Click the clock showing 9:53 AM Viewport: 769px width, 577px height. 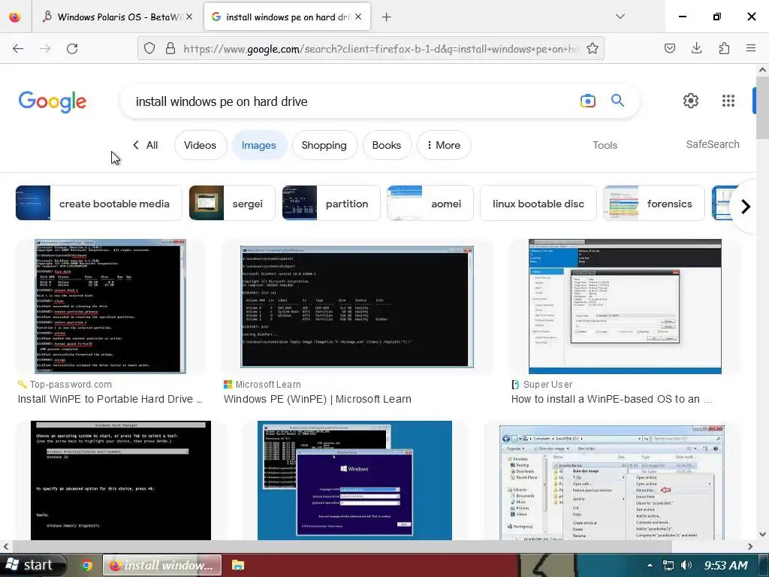[x=726, y=565]
